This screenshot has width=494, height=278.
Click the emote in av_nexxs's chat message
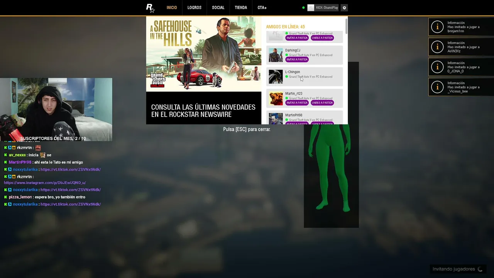click(x=42, y=155)
